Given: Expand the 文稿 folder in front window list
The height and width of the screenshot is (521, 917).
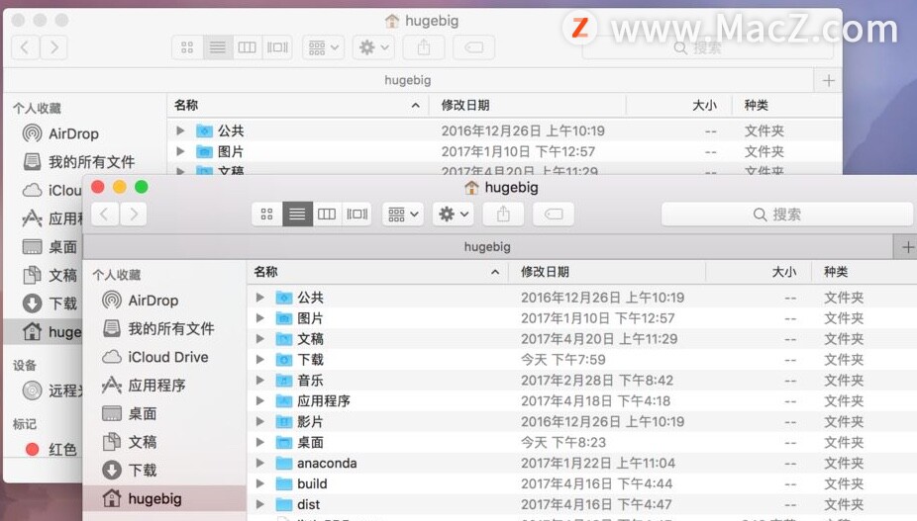Looking at the screenshot, I should tap(260, 339).
